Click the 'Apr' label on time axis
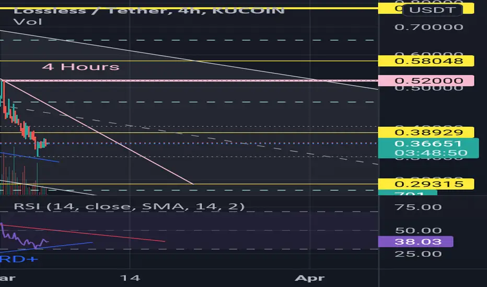Screen dimensions: 487x287 (x=310, y=278)
